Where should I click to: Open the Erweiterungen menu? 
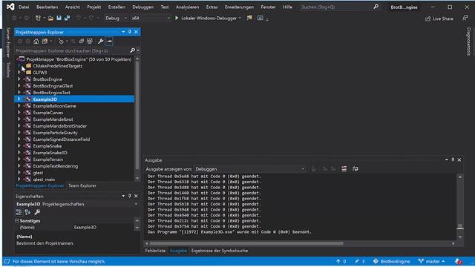(x=239, y=7)
